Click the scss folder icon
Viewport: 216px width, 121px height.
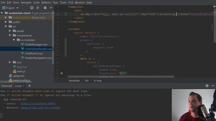tap(15, 62)
